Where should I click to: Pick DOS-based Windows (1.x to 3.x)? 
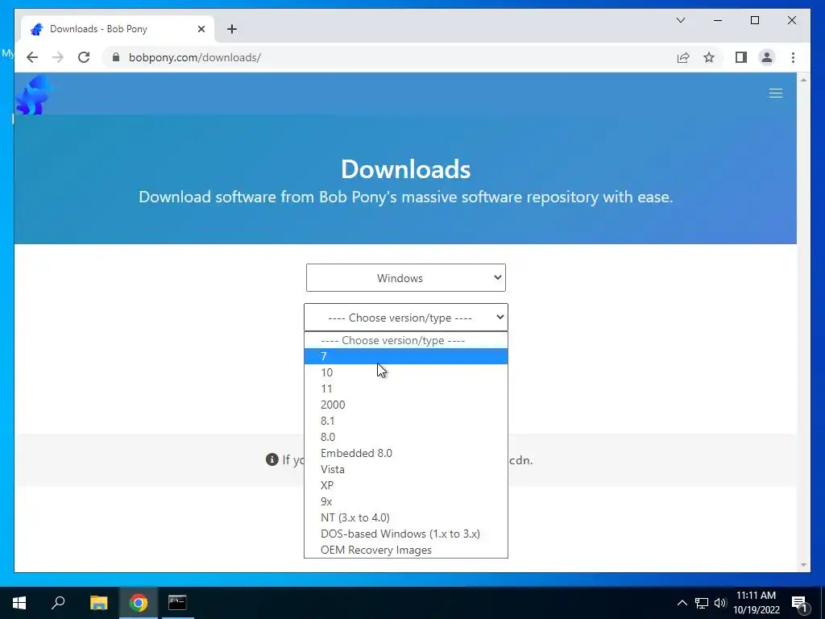pos(406,534)
